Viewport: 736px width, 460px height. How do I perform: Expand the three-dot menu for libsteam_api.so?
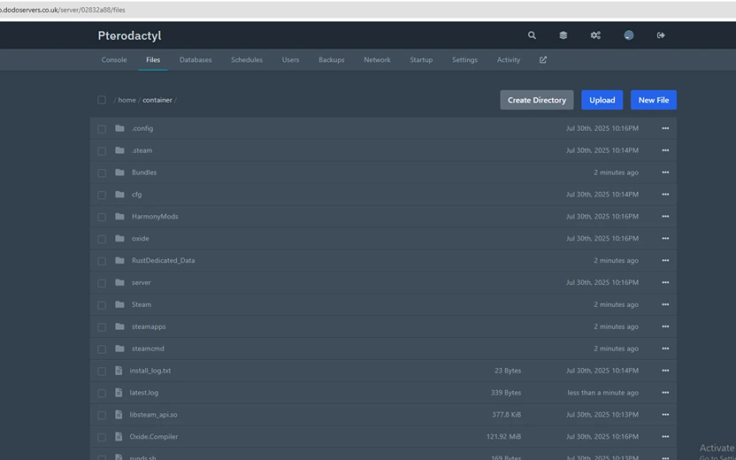(x=665, y=415)
